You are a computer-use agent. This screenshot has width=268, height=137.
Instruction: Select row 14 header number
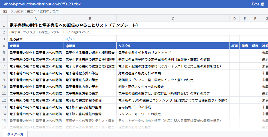coord(4,114)
